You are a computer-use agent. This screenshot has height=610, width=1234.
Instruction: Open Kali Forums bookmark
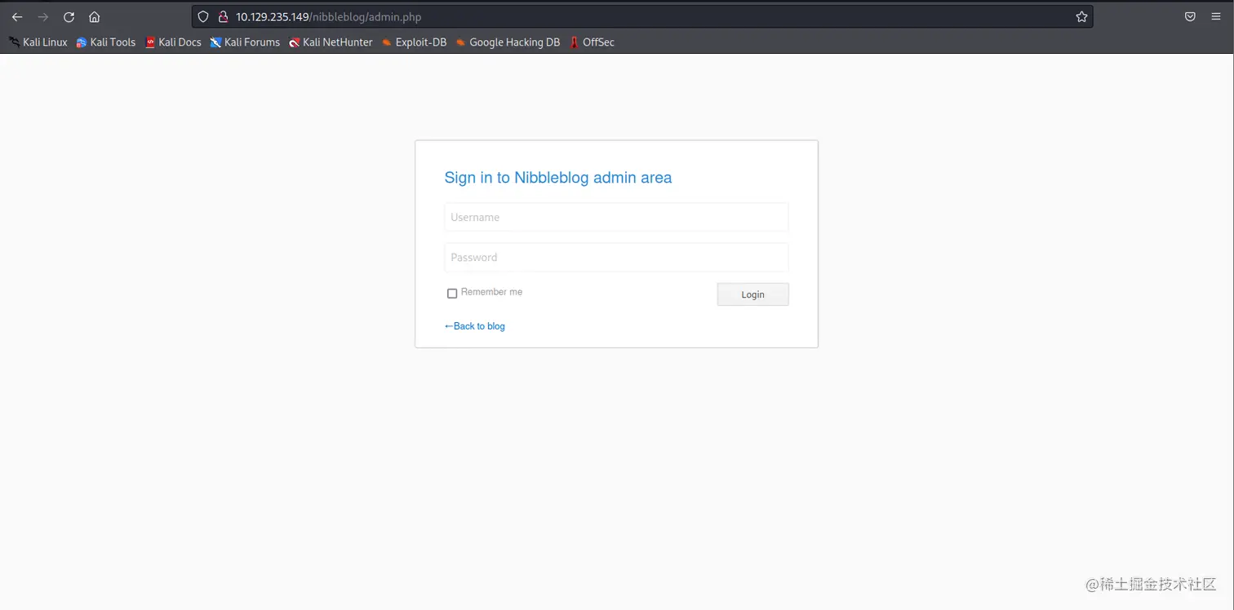pyautogui.click(x=245, y=42)
